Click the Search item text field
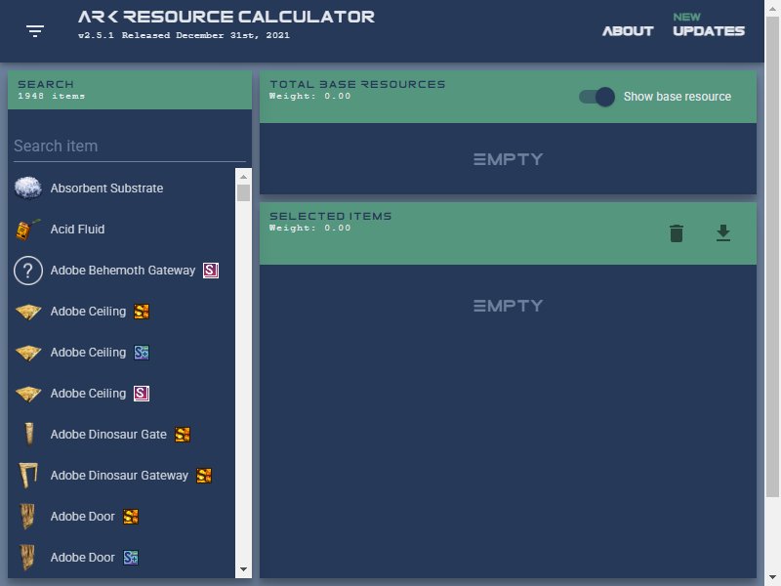Viewport: 781px width, 586px height. tap(130, 146)
